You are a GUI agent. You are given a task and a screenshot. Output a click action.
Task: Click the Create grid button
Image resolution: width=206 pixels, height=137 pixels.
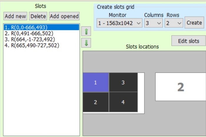coord(194,23)
